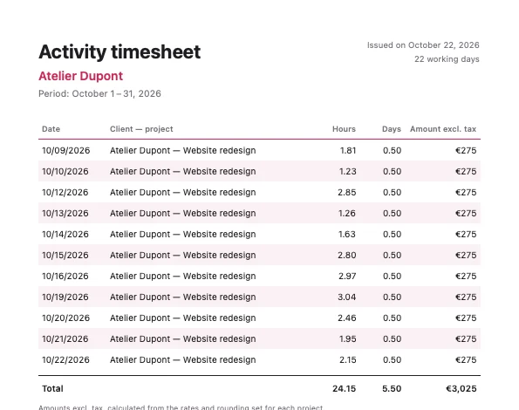Select date cell 10/14/2026
The height and width of the screenshot is (410, 519).
coord(65,235)
